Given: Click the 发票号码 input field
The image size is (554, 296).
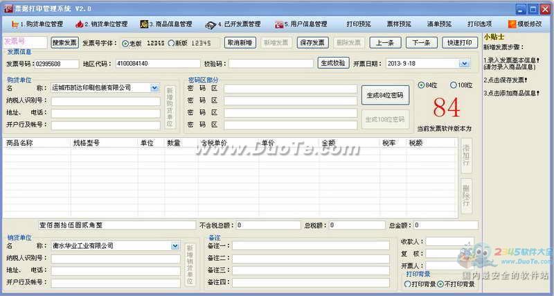Looking at the screenshot, I should (x=57, y=64).
